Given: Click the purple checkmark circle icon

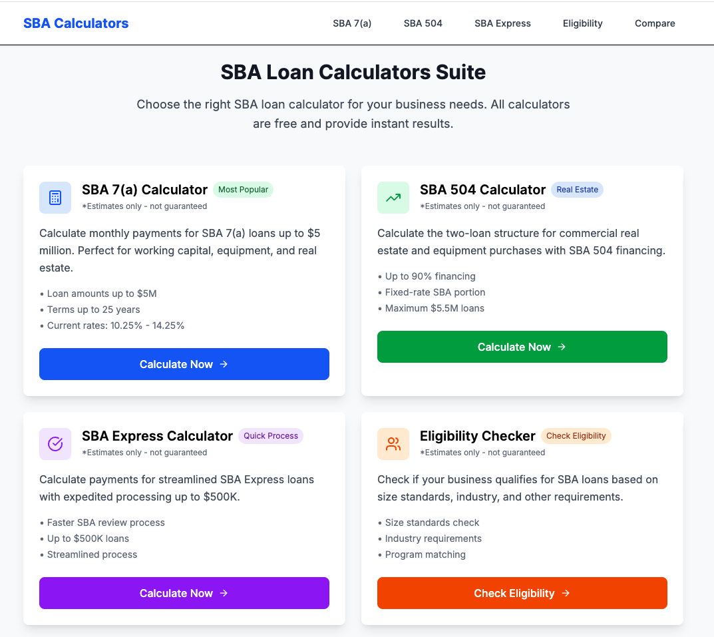Looking at the screenshot, I should pos(55,444).
